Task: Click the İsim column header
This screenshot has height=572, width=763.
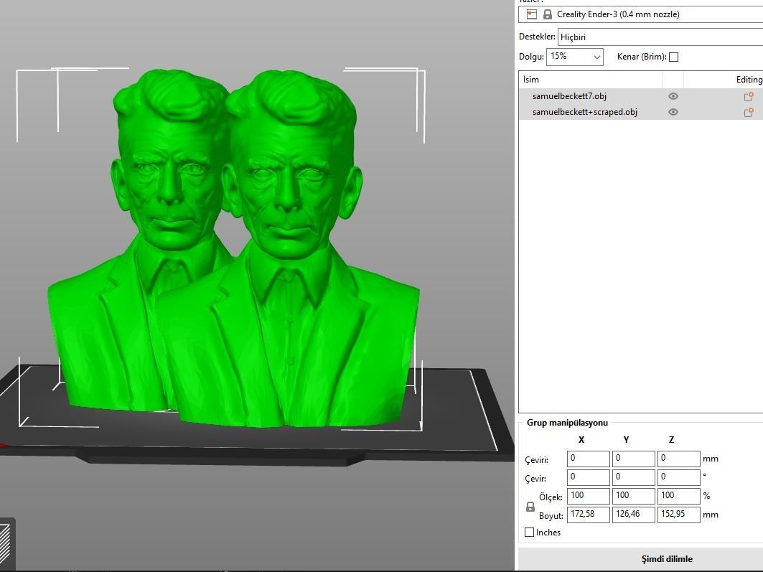Action: 590,80
